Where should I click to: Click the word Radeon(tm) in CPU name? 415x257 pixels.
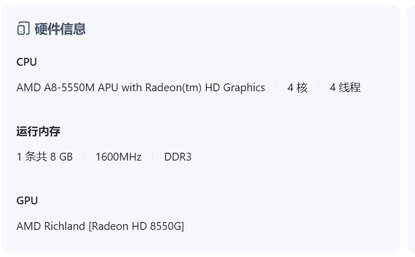click(173, 88)
